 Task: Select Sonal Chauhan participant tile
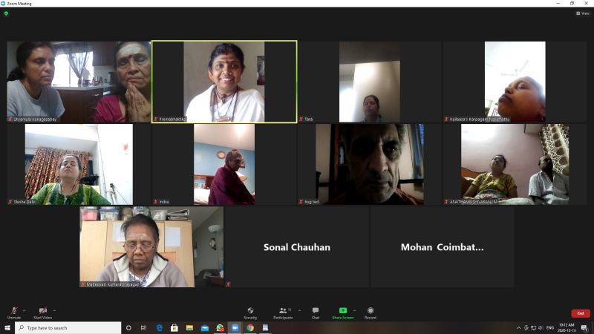[297, 247]
